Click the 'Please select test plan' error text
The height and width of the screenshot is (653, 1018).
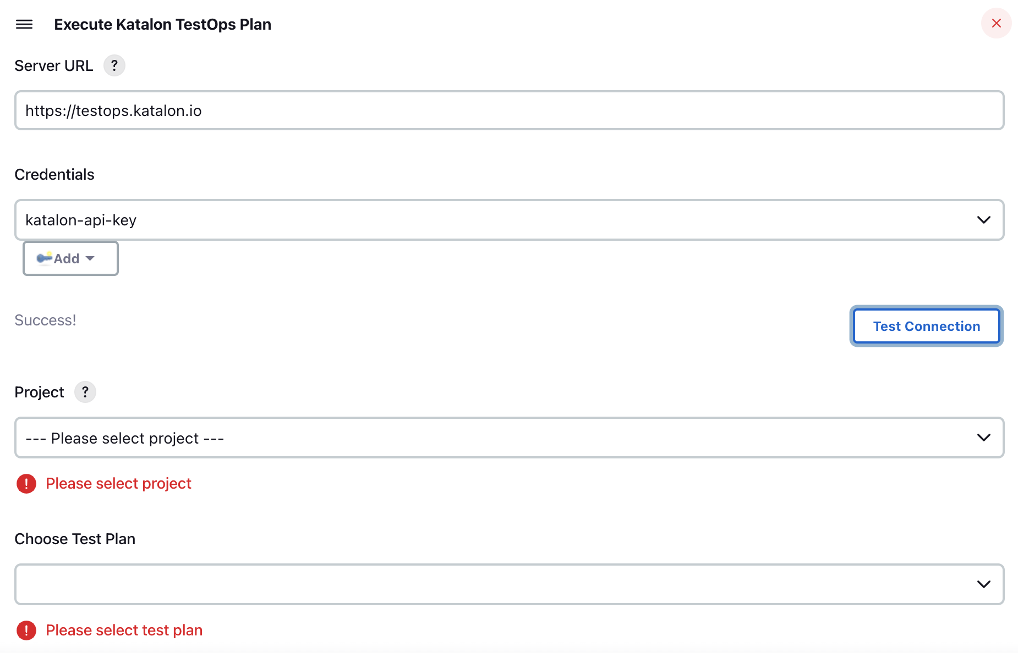tap(124, 630)
